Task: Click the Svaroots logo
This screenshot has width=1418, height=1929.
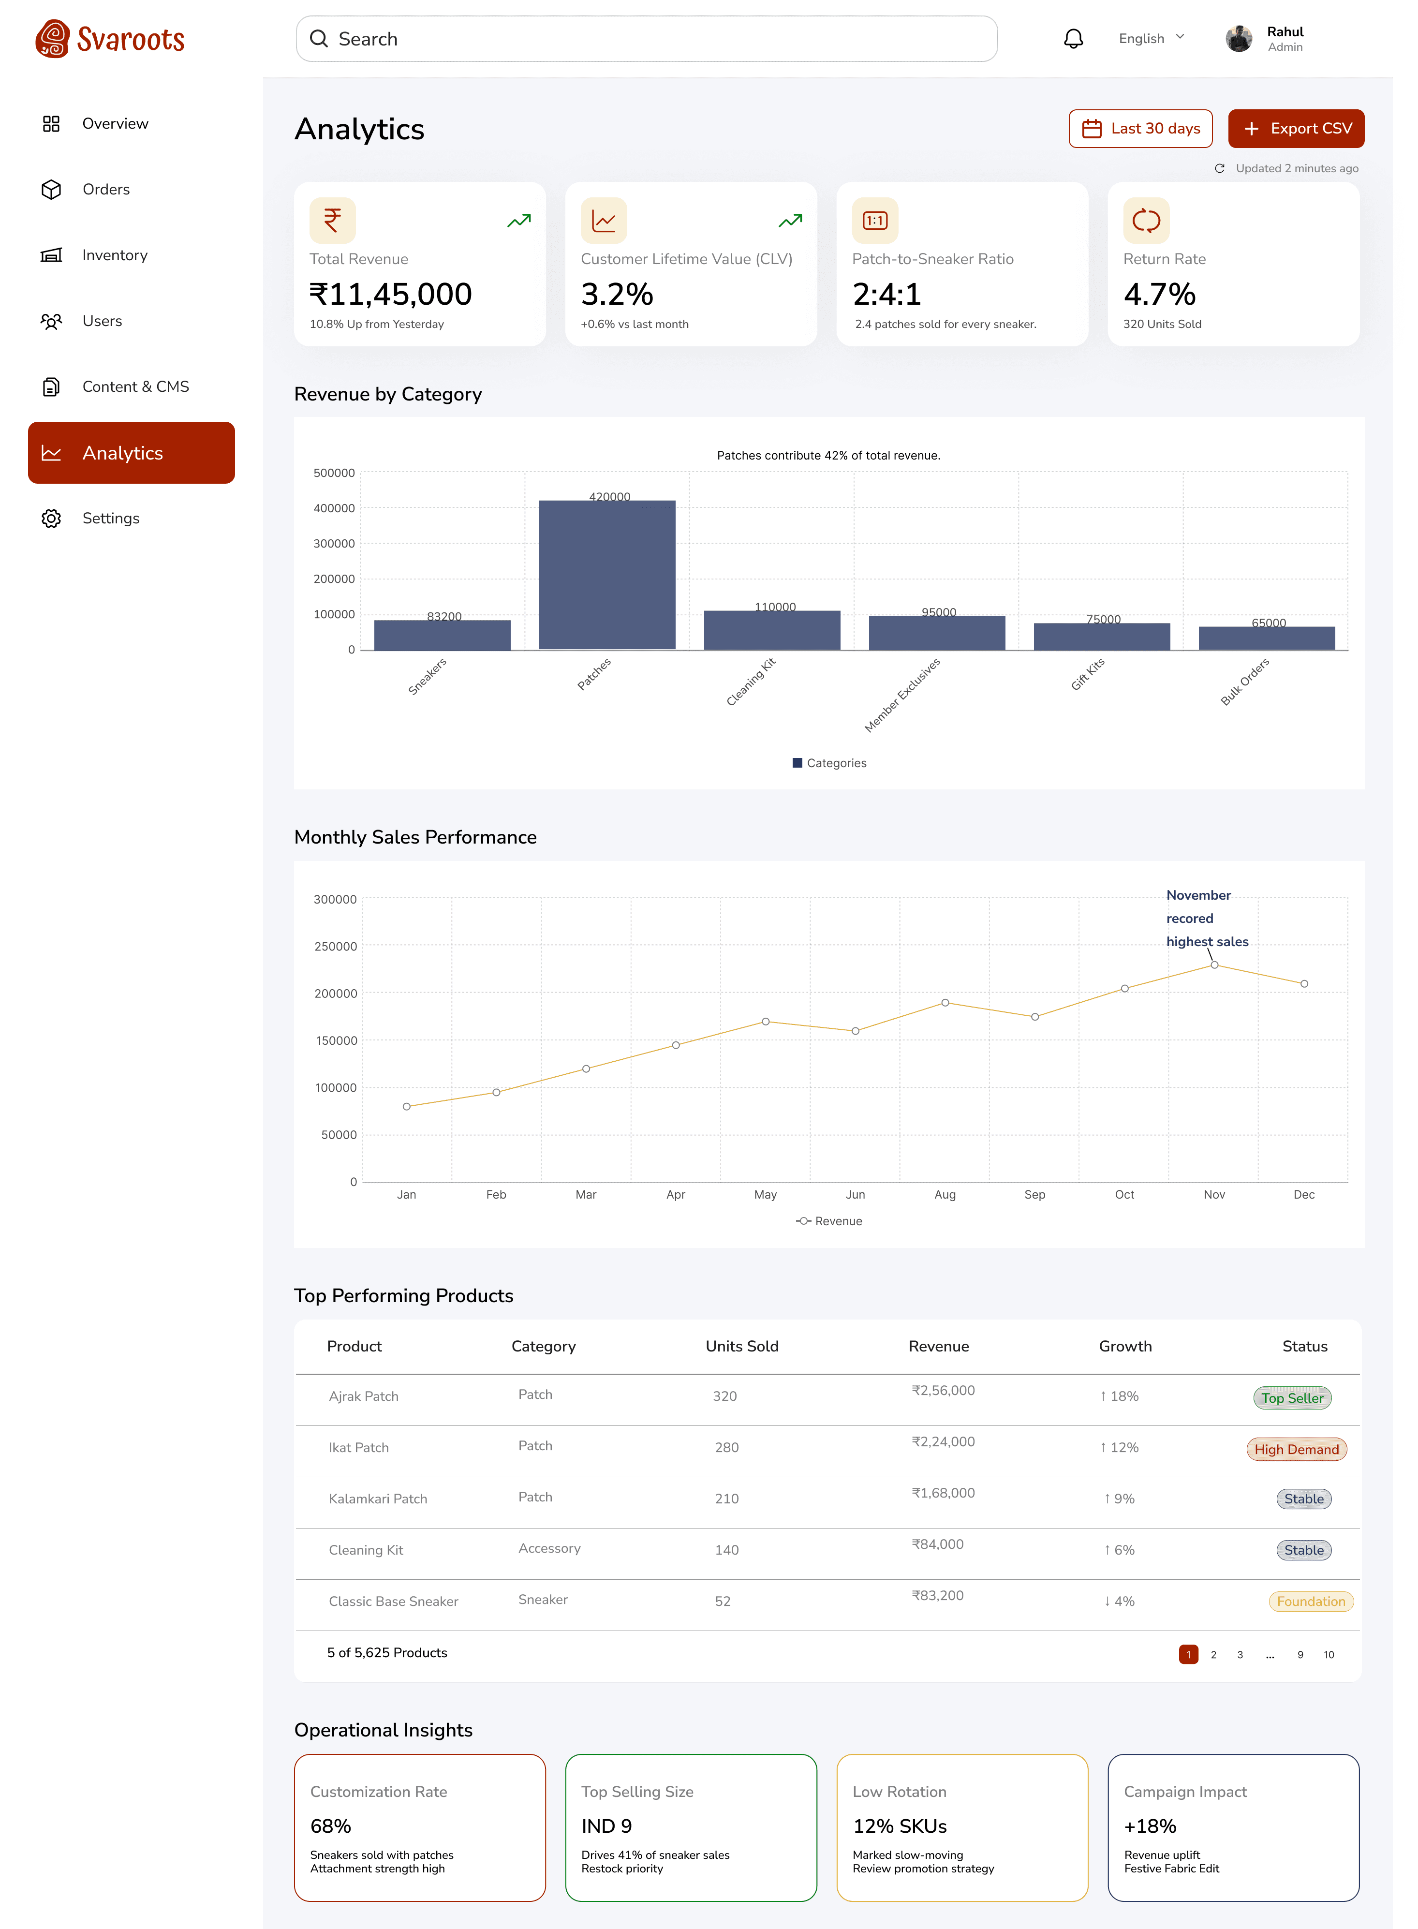Action: pos(110,39)
